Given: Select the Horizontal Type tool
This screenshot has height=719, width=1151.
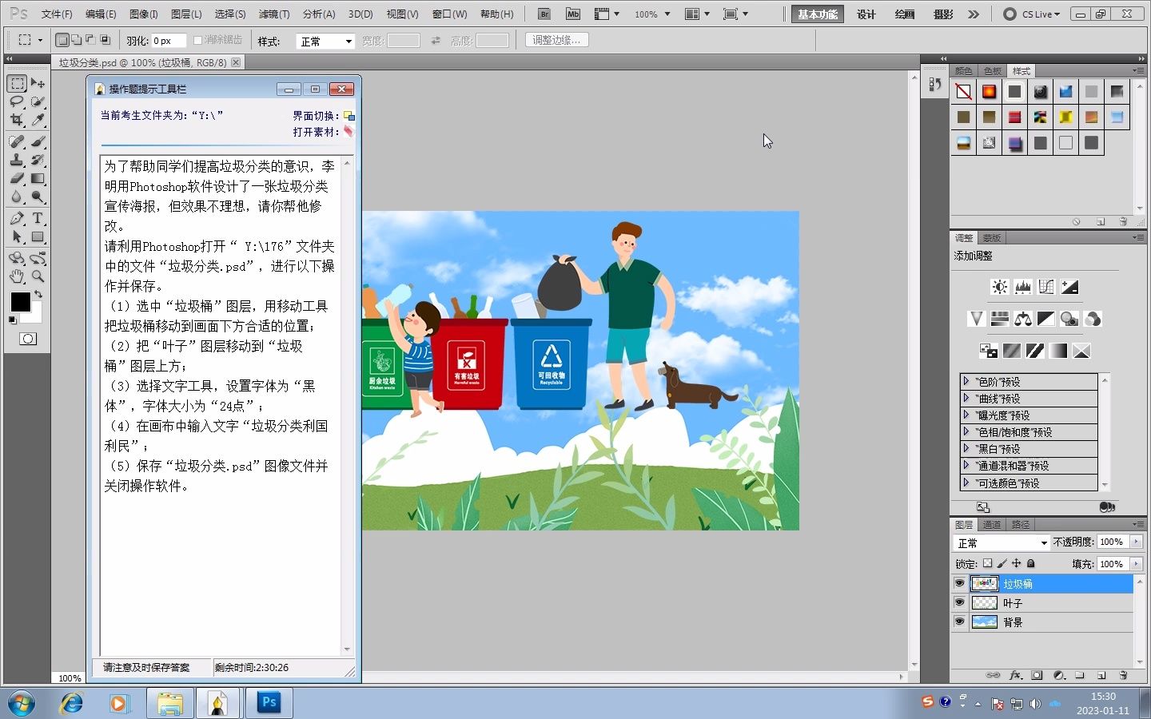Looking at the screenshot, I should (37, 218).
